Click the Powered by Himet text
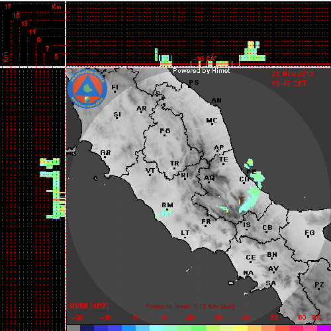 201,71
